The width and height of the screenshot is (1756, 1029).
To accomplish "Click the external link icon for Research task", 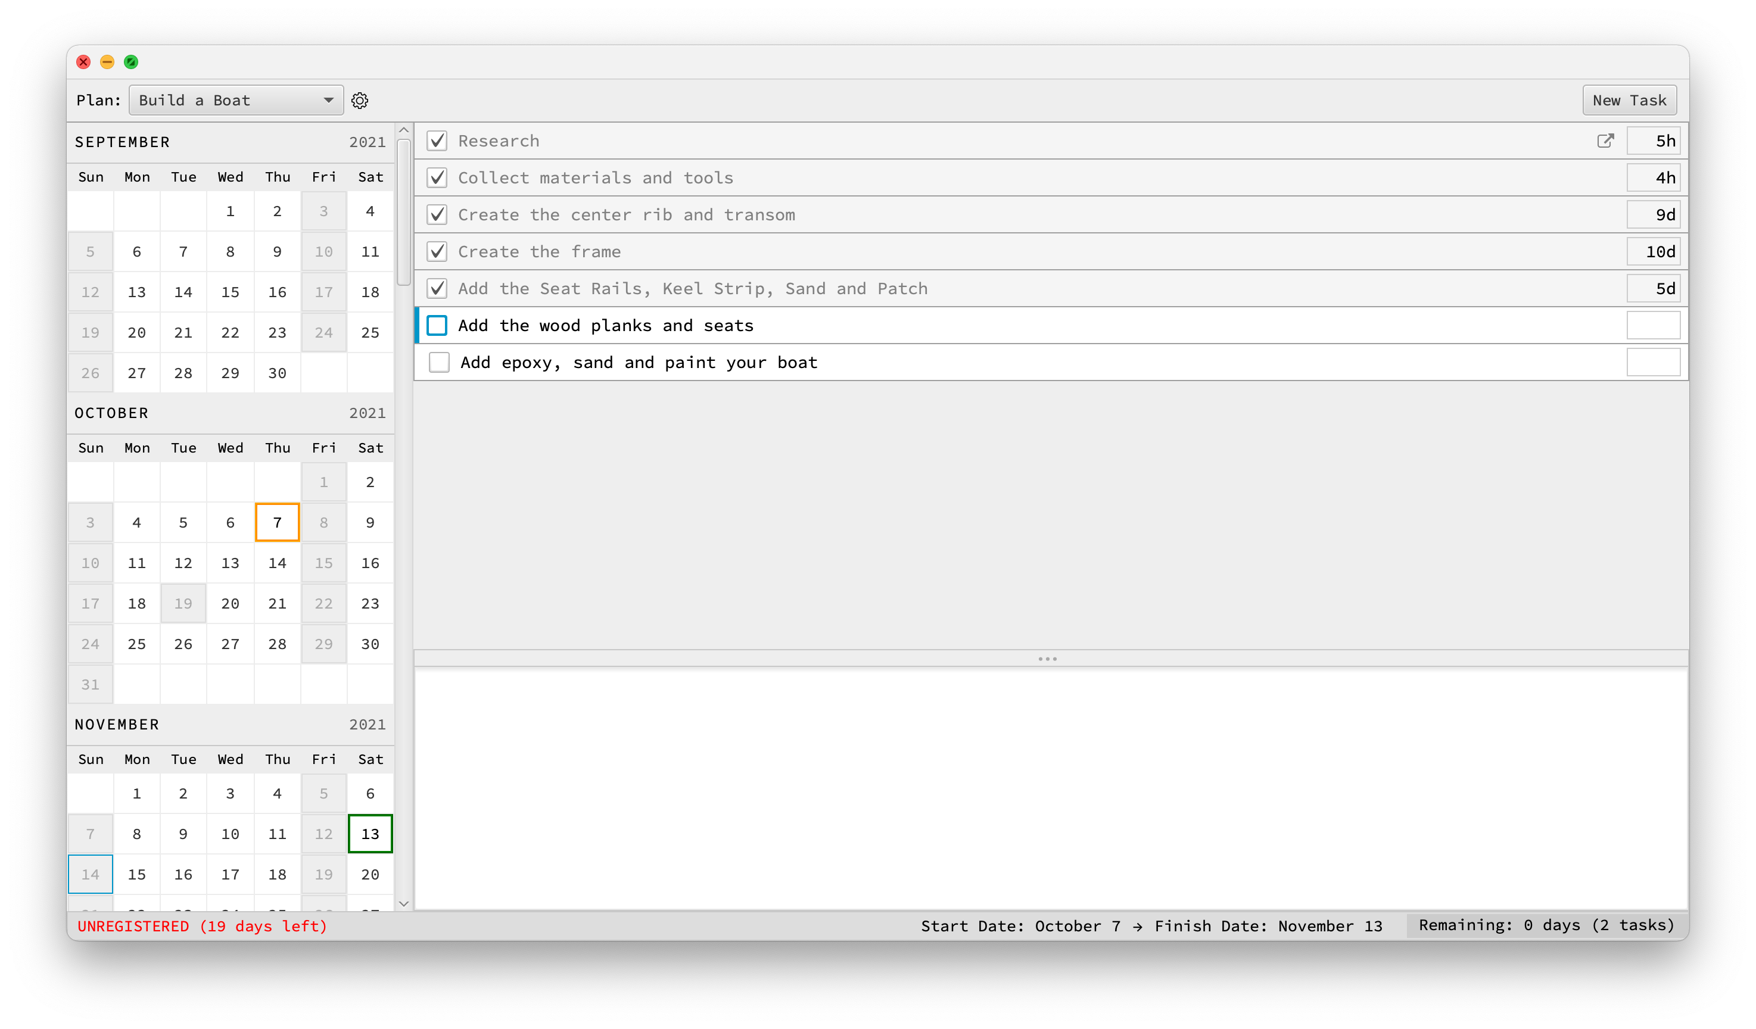I will (1604, 140).
